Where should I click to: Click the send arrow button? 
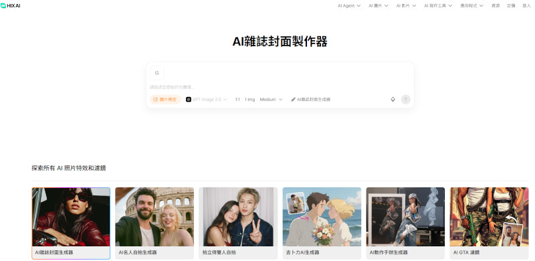(406, 100)
